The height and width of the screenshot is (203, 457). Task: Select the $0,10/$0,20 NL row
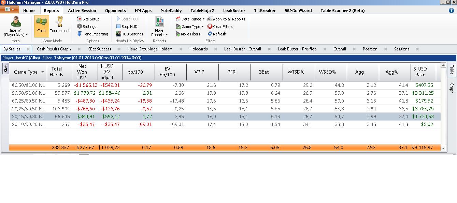click(x=225, y=124)
